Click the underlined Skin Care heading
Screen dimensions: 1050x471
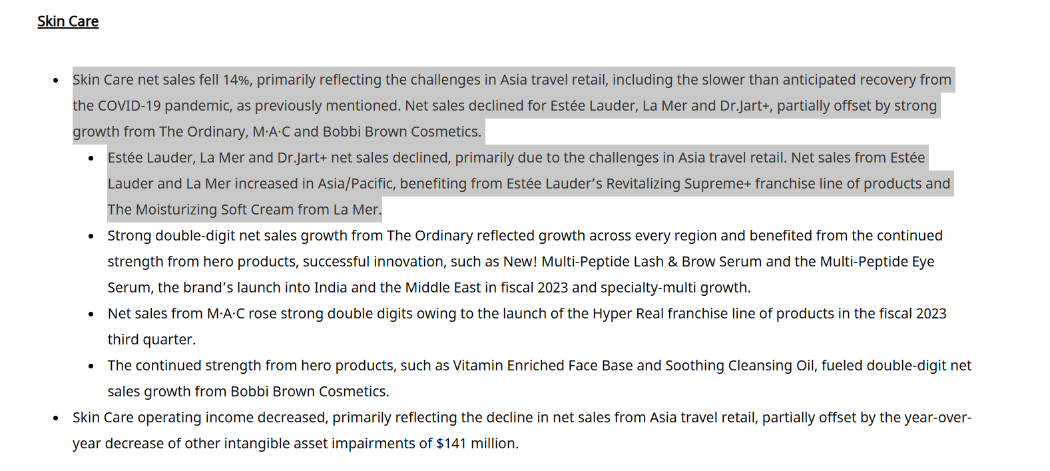click(68, 21)
